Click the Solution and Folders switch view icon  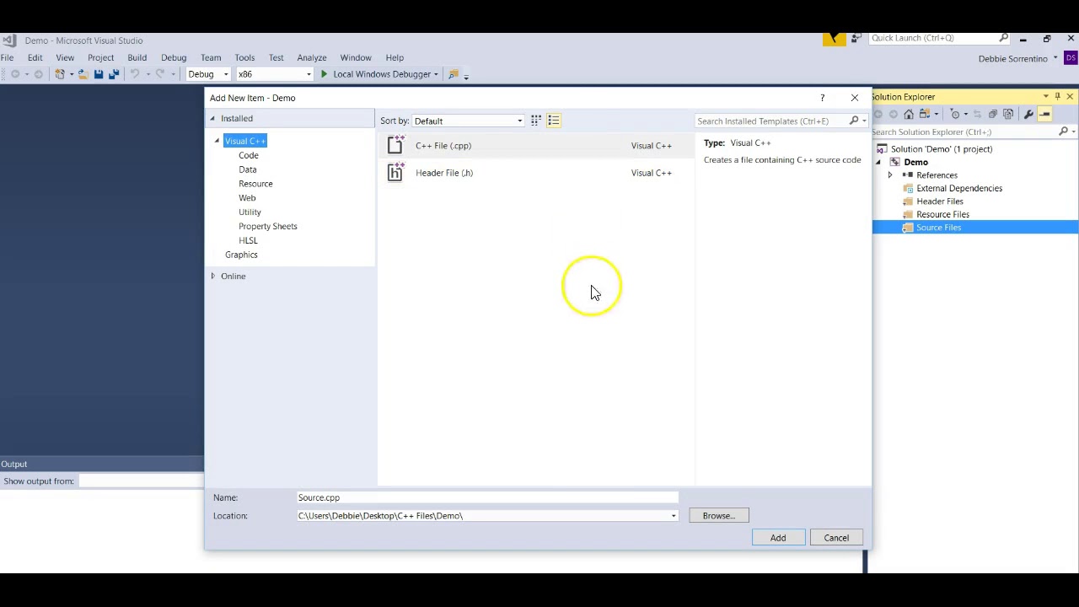click(x=925, y=114)
